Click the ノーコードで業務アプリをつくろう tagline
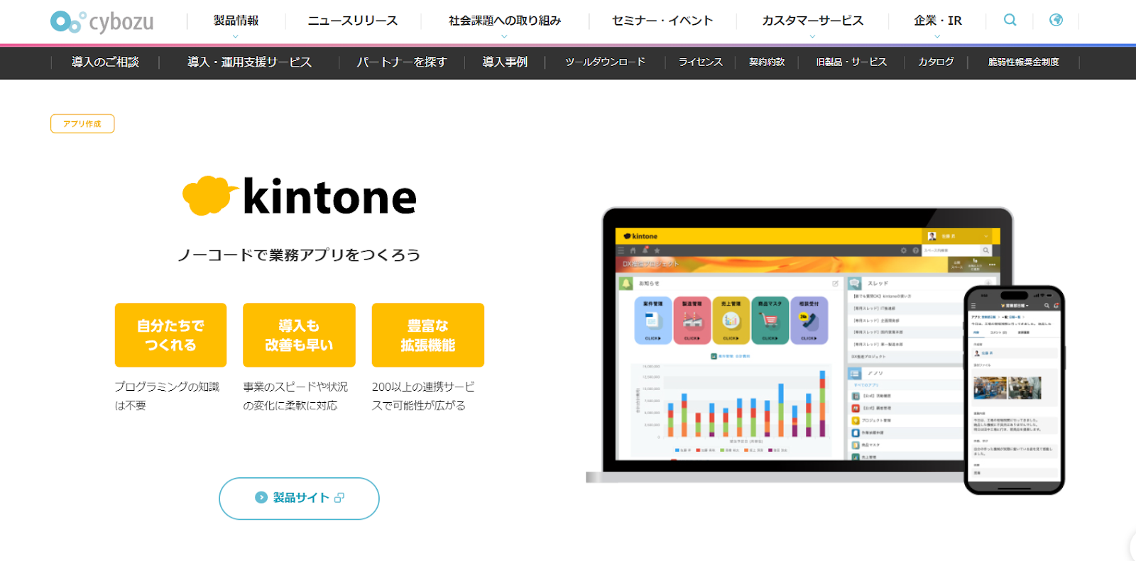 point(299,255)
